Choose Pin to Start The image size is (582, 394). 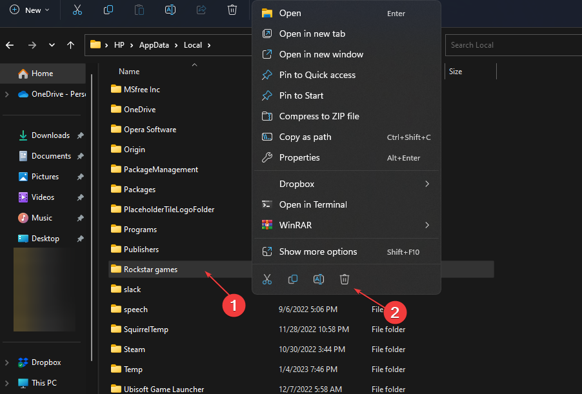346,95
